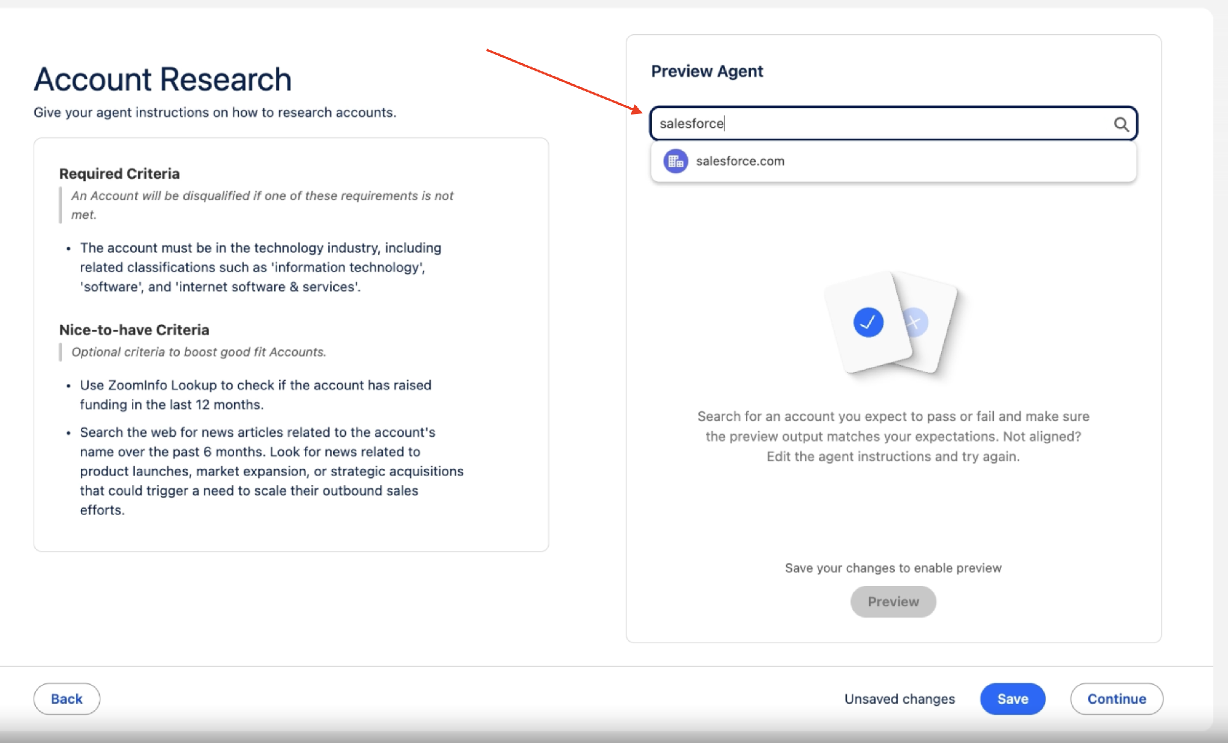Select salesforce.com from suggestions
The height and width of the screenshot is (743, 1228).
click(893, 161)
